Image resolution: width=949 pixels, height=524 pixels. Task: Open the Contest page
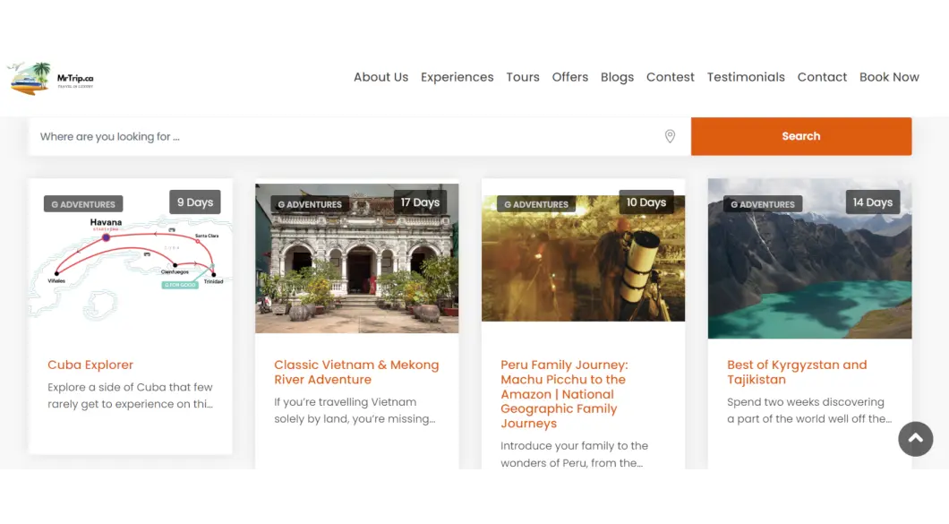(x=670, y=77)
